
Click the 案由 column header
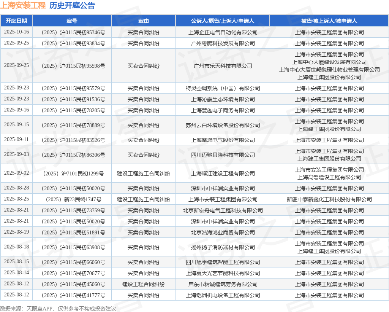coord(143,21)
